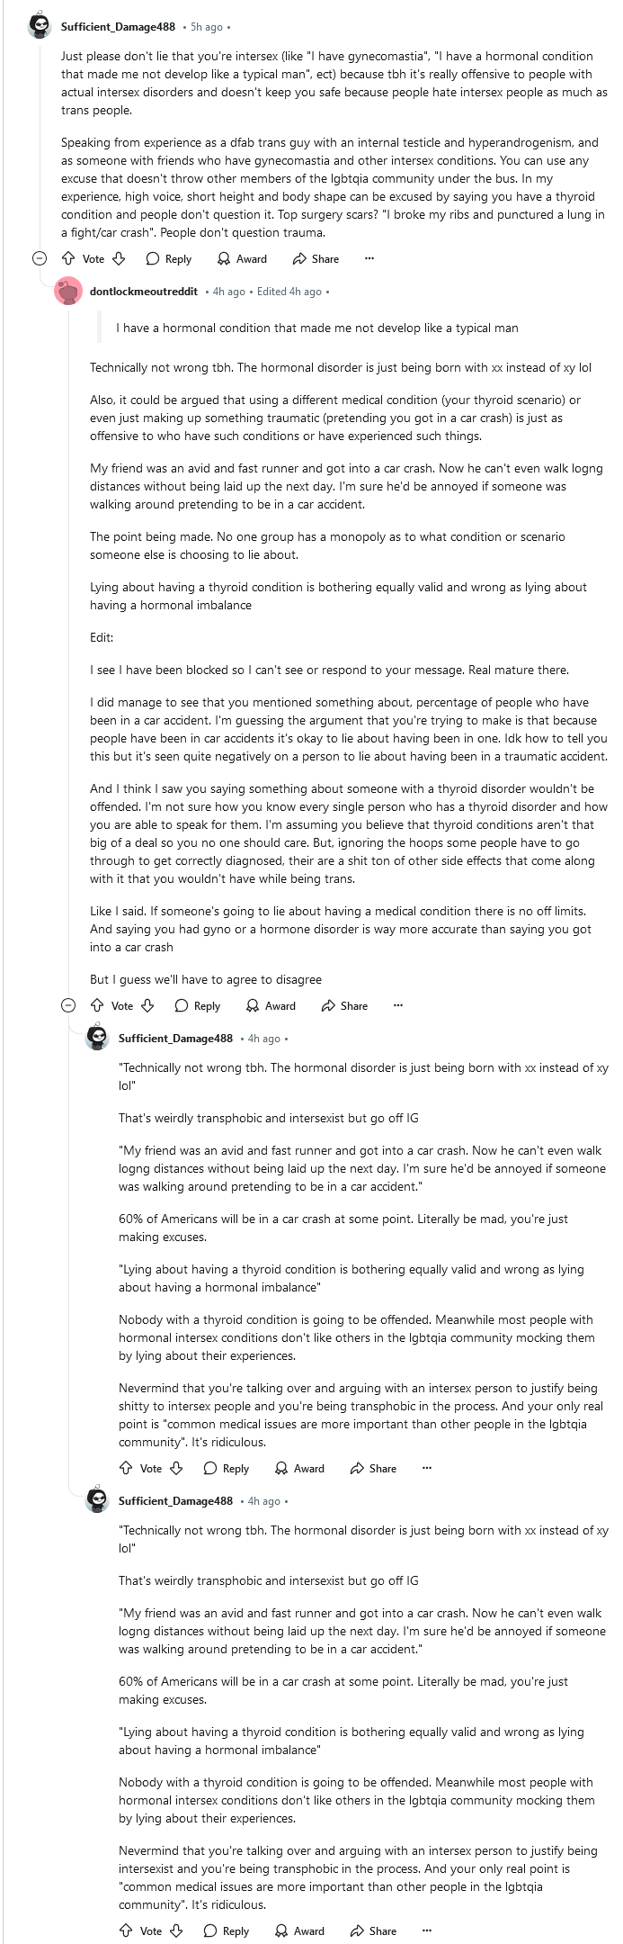Upvote dontlockmeoutreddit's comment
The image size is (623, 1944).
(x=97, y=1006)
